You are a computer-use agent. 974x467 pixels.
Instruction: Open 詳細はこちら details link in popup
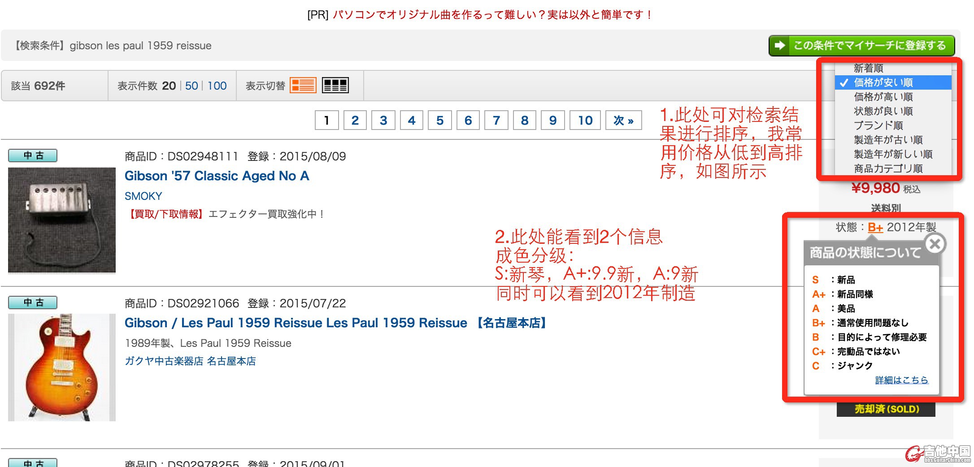(x=901, y=380)
